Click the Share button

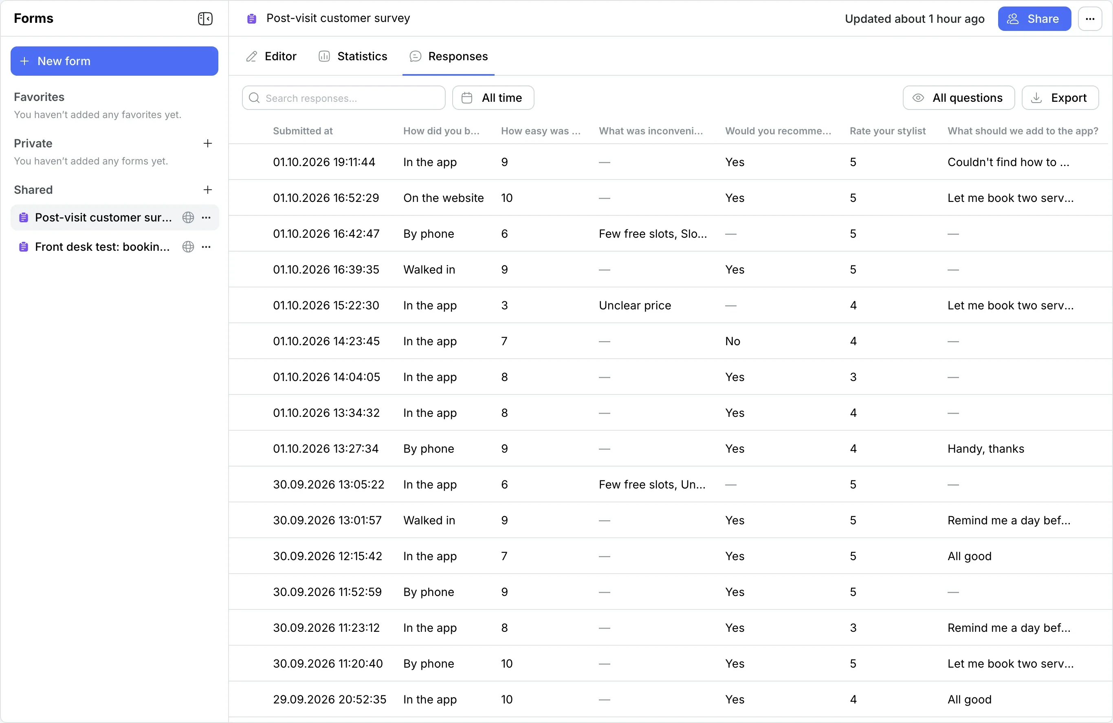[1034, 19]
